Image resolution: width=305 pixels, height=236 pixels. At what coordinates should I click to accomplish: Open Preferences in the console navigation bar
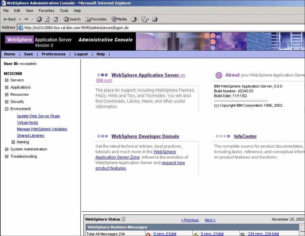pos(53,54)
